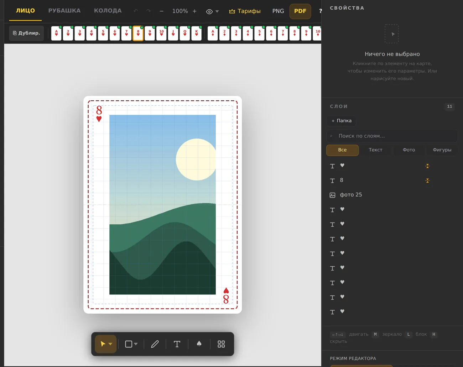Click the Дублир. button
This screenshot has width=463, height=367.
[27, 33]
